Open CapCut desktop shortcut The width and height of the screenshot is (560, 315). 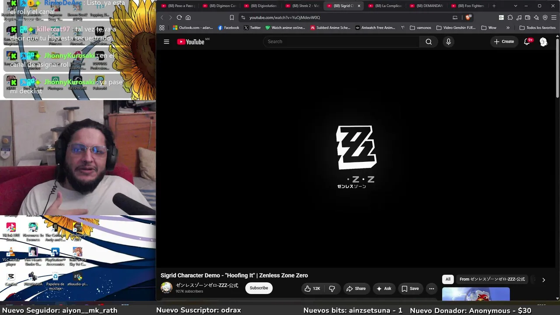(11, 280)
